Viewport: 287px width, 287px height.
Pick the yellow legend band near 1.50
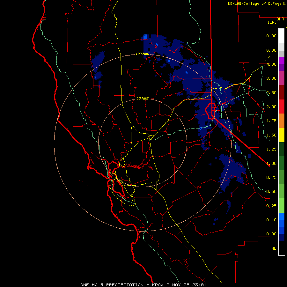(x=282, y=135)
